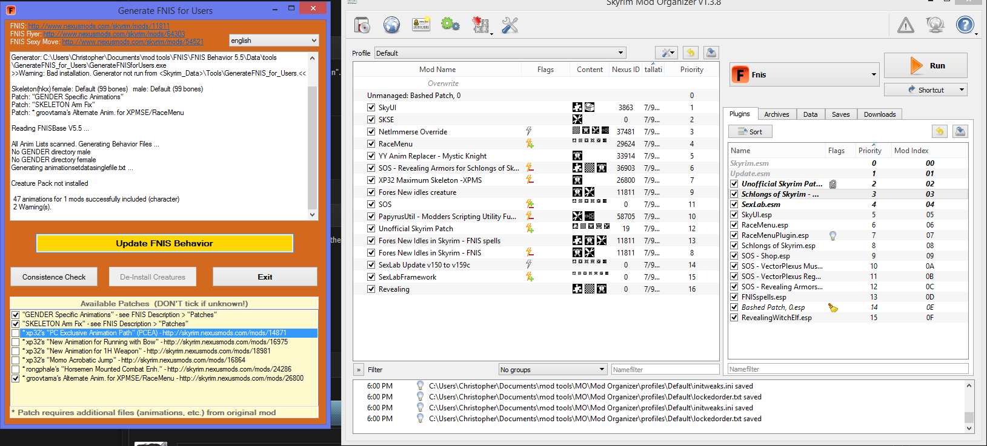Click the Consistence Check button
Screen dimensions: 987x446
[x=54, y=277]
